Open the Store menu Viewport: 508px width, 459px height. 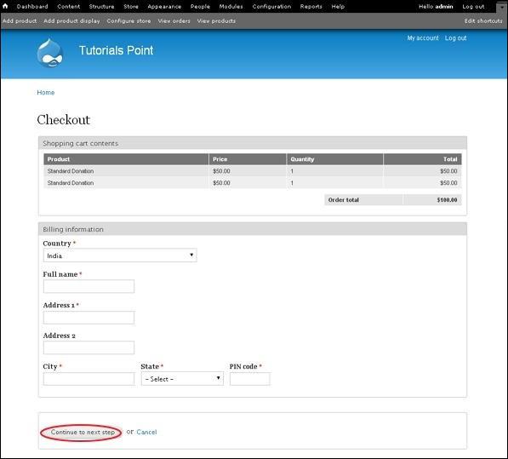click(130, 7)
